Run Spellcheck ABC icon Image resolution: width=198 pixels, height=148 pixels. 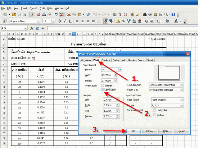[x=57, y=14]
